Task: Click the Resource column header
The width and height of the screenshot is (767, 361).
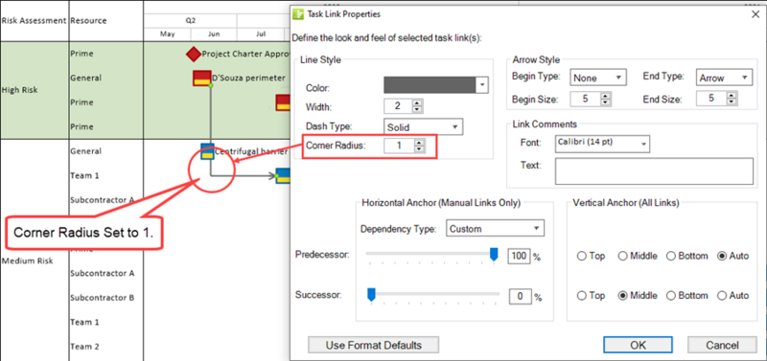Action: tap(88, 20)
